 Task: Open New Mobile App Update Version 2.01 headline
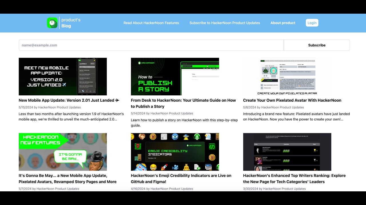point(69,100)
